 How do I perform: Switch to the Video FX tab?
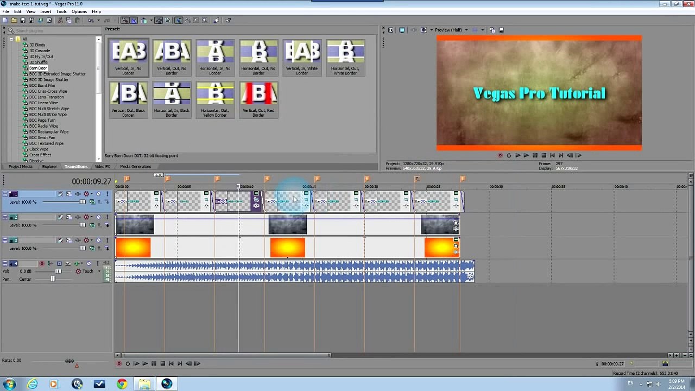(x=103, y=167)
